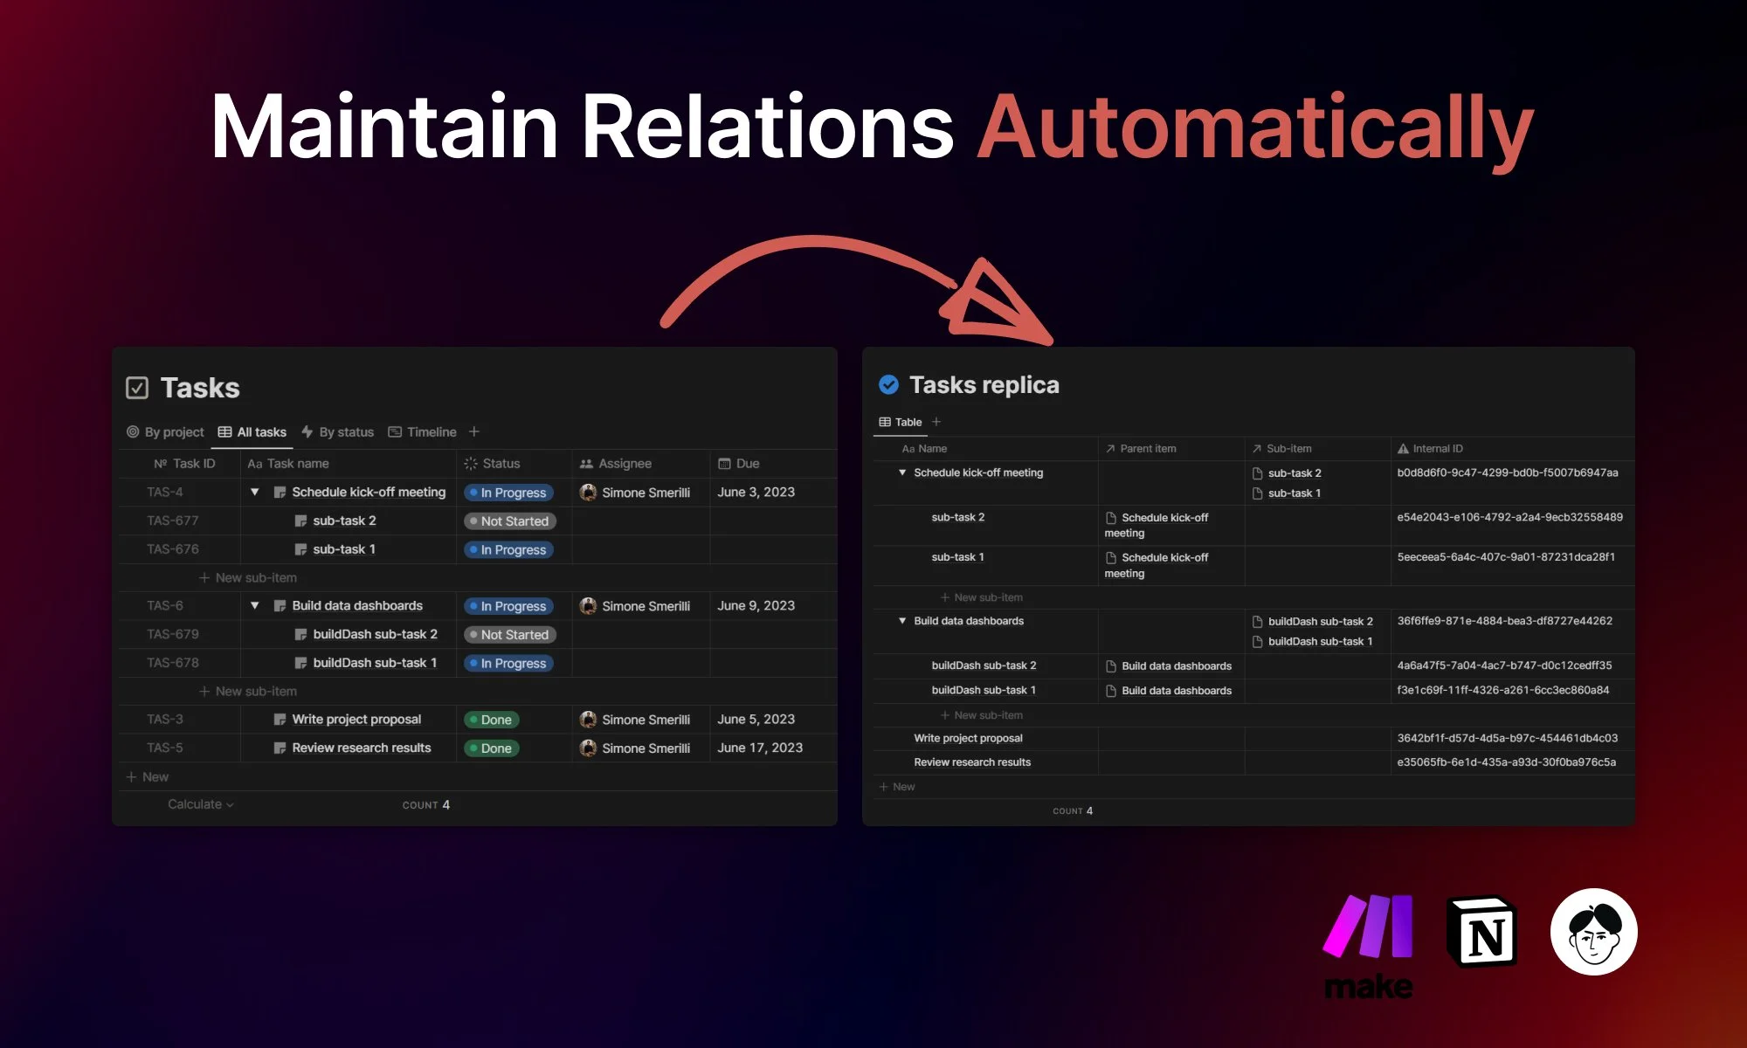The height and width of the screenshot is (1048, 1747).
Task: Click the plus icon to add a view after Timeline
Action: [474, 431]
